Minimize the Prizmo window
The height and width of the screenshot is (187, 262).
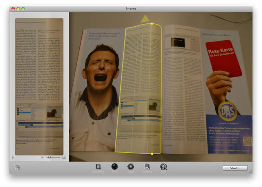click(x=18, y=9)
